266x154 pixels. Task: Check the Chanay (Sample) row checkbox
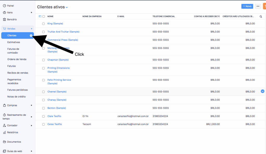(x=43, y=100)
